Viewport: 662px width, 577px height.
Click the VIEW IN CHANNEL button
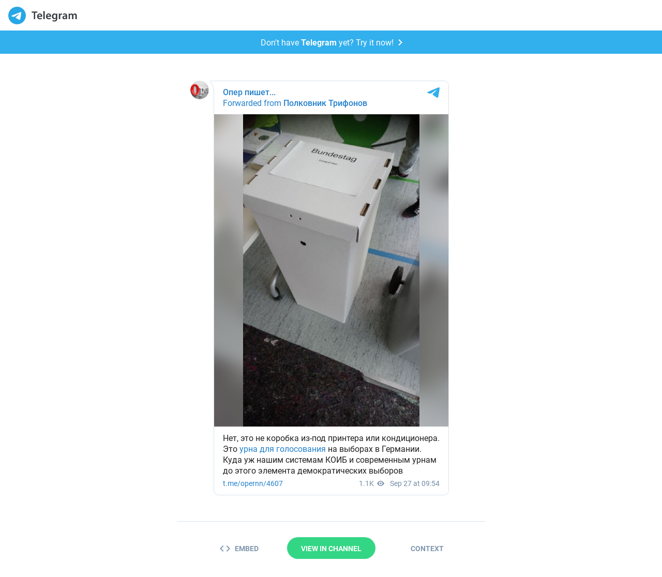coord(331,548)
